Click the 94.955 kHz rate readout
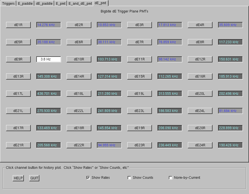The height and width of the screenshot is (194, 249). [x=109, y=145]
